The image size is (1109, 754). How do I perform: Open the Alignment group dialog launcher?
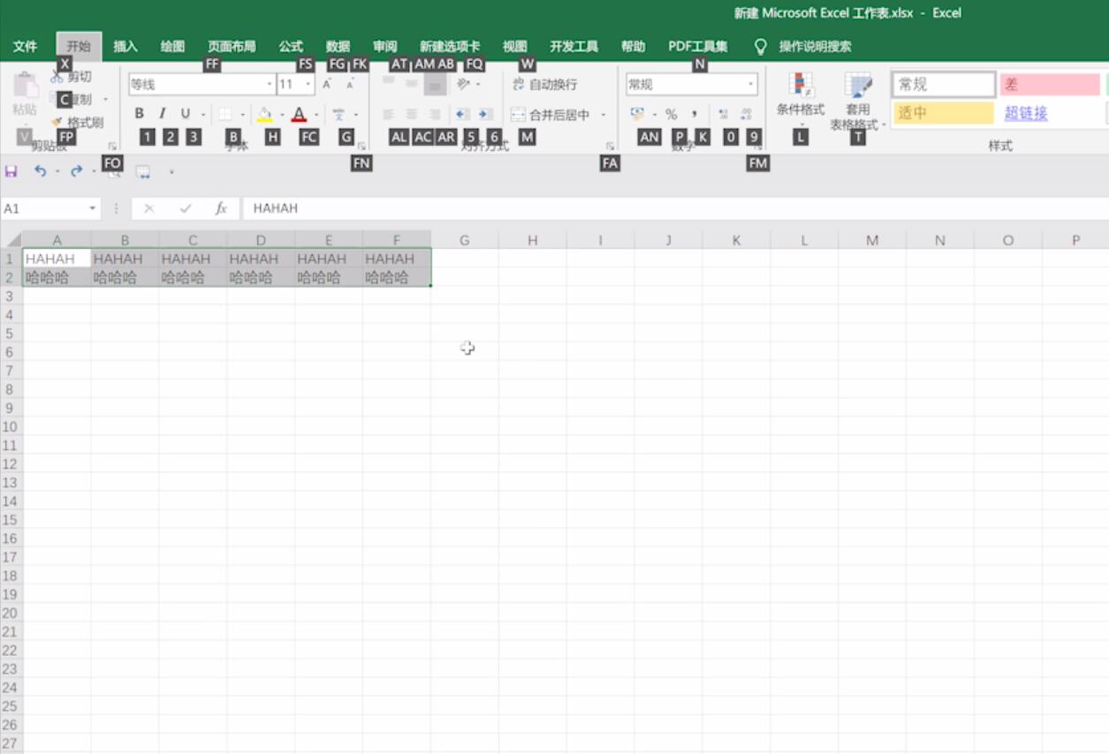611,146
